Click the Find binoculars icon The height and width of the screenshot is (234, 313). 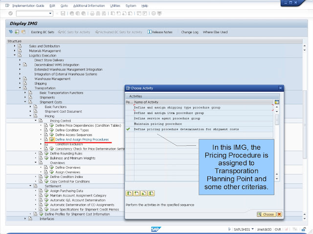98,14
